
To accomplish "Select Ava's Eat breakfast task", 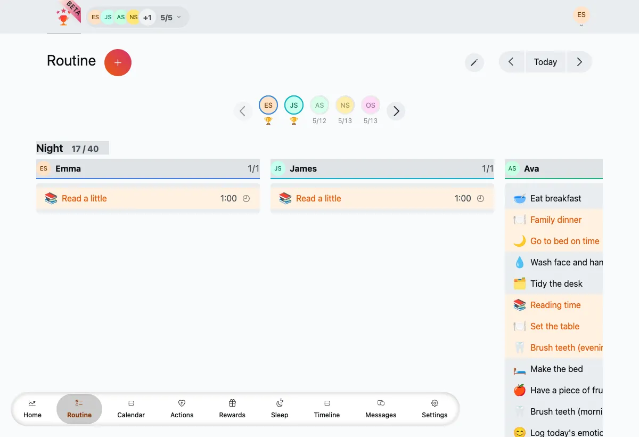I will (x=554, y=198).
